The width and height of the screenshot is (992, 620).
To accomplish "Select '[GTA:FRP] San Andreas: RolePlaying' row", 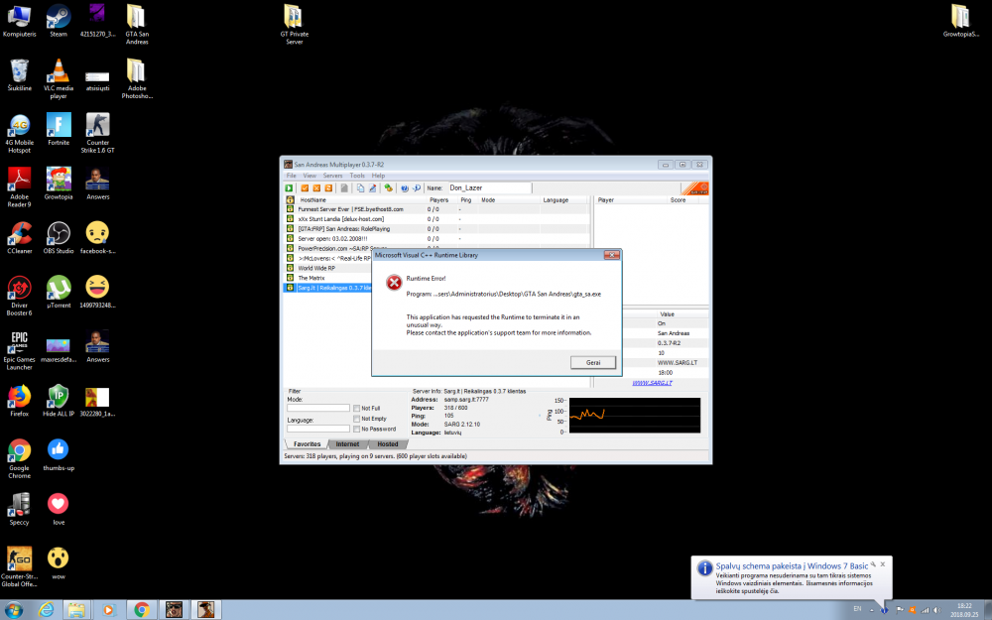I will tap(436, 229).
